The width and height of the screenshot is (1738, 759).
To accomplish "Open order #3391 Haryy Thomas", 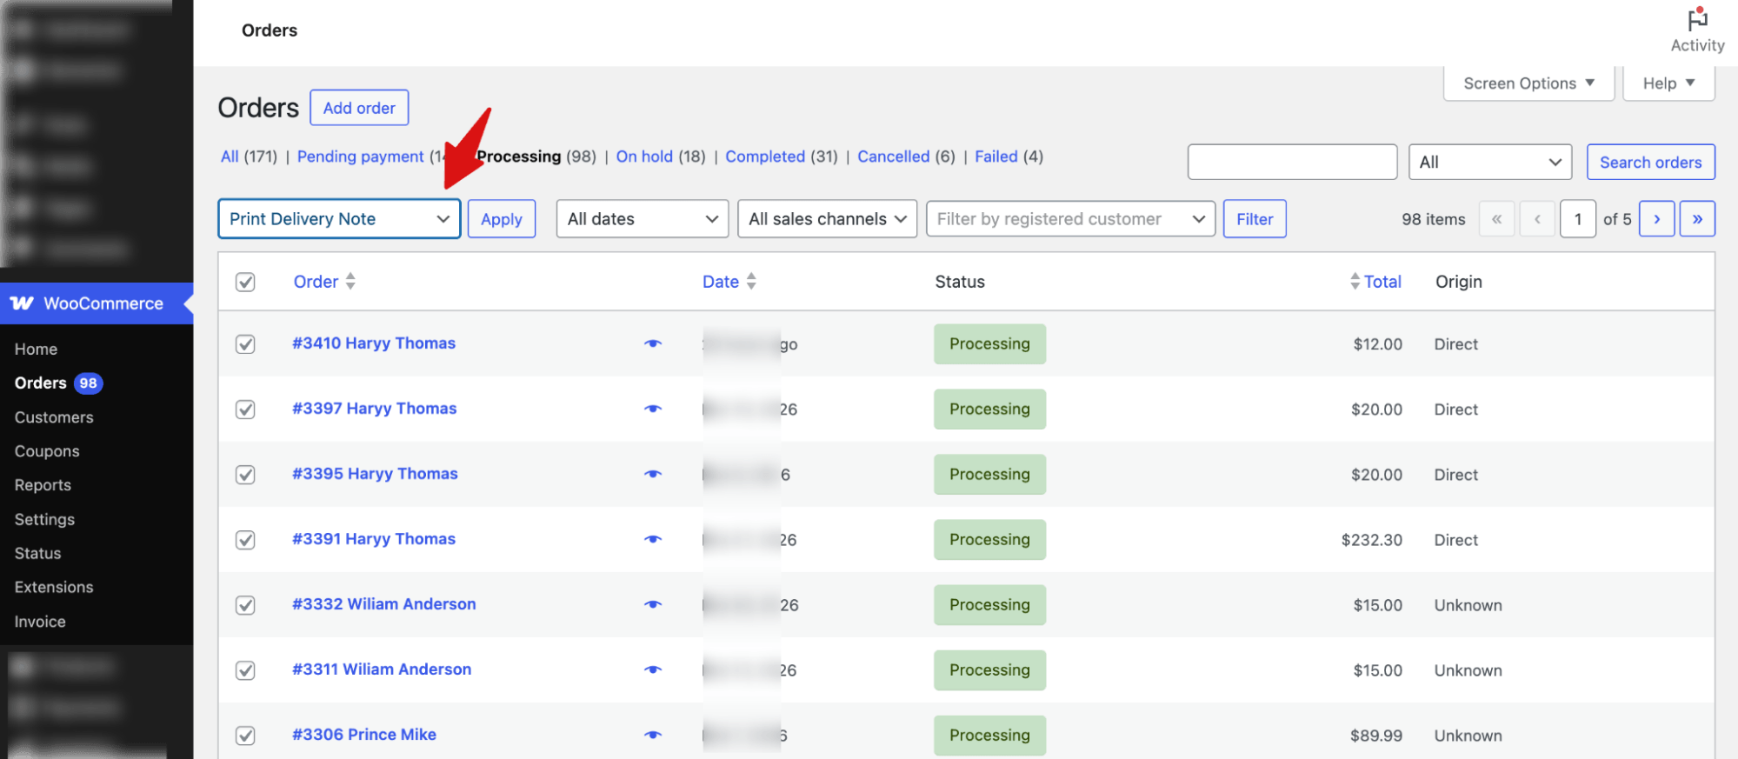I will tap(374, 539).
